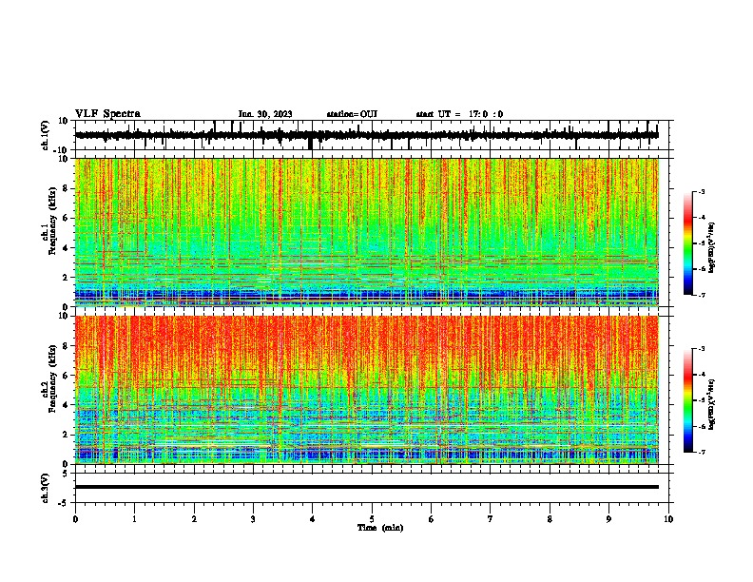Click the "-3" label on ch.1 color bar
Viewport: 753px width, 582px height.
(701, 192)
